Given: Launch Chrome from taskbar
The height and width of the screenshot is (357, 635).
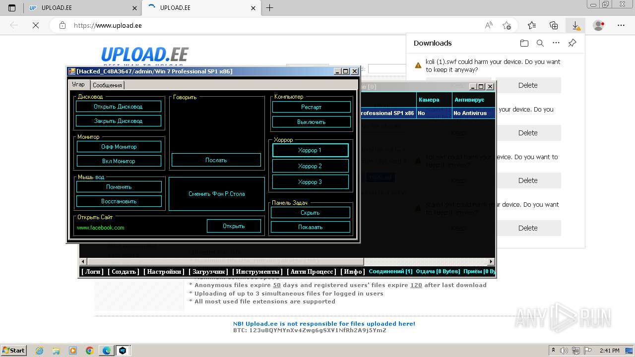Looking at the screenshot, I should click(89, 351).
